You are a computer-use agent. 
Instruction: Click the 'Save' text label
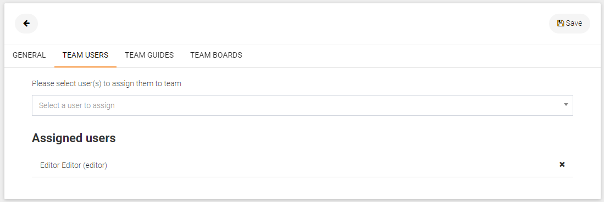tap(574, 24)
